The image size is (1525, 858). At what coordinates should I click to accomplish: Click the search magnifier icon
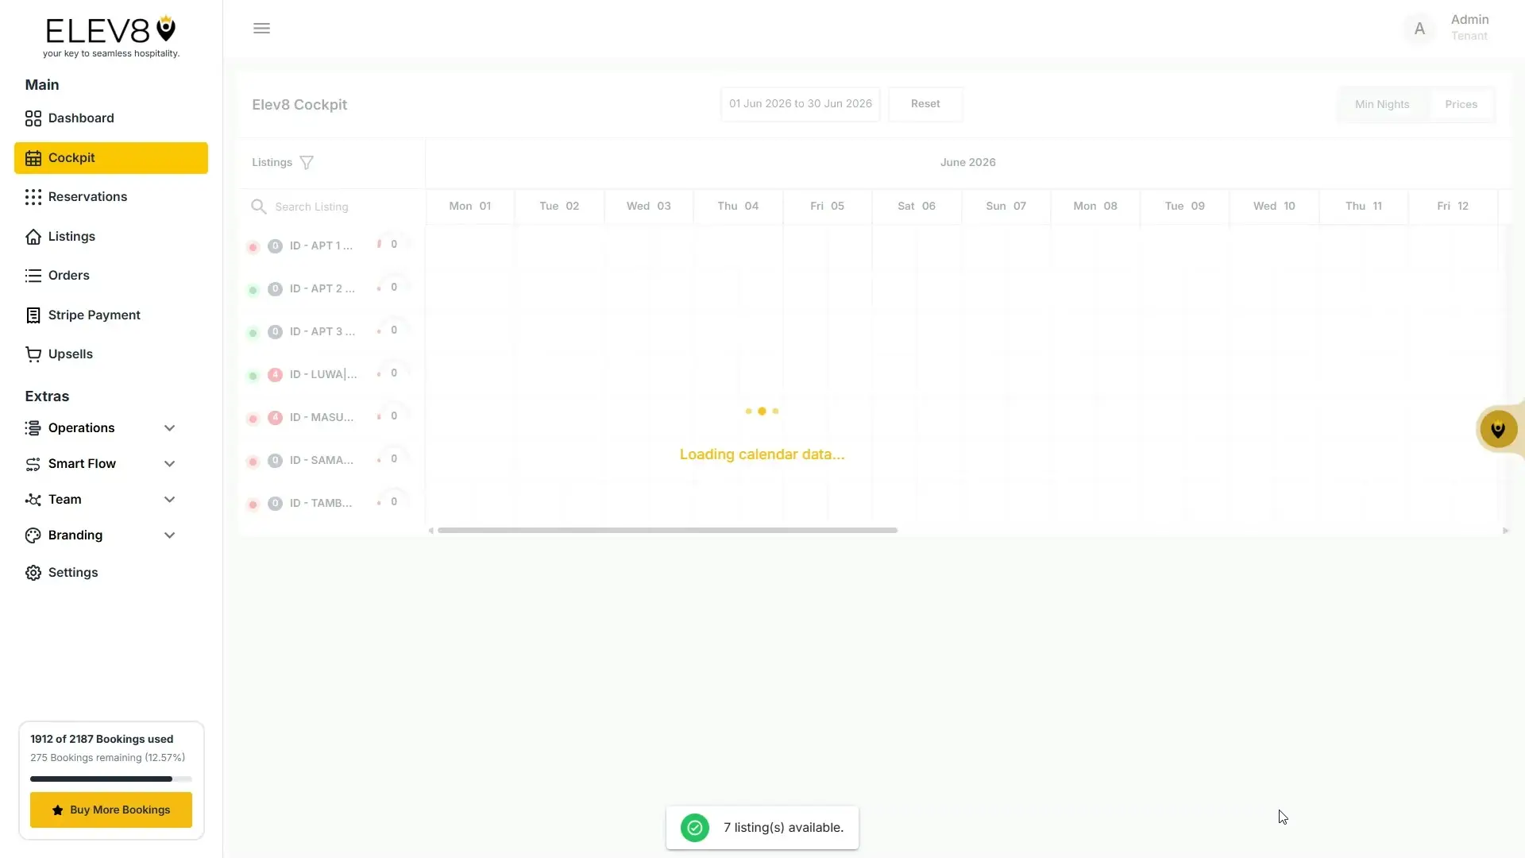pos(258,207)
